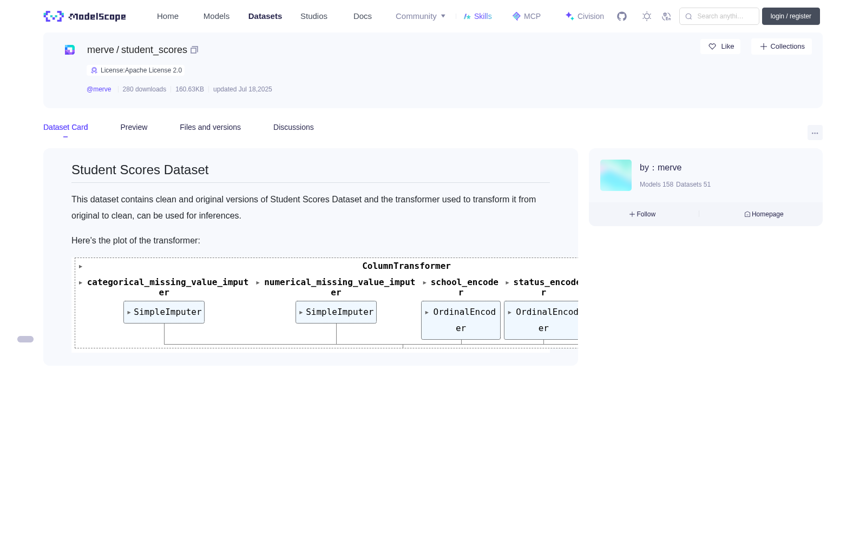The image size is (866, 541).
Task: Click the '280 downloads' text
Action: pyautogui.click(x=145, y=89)
